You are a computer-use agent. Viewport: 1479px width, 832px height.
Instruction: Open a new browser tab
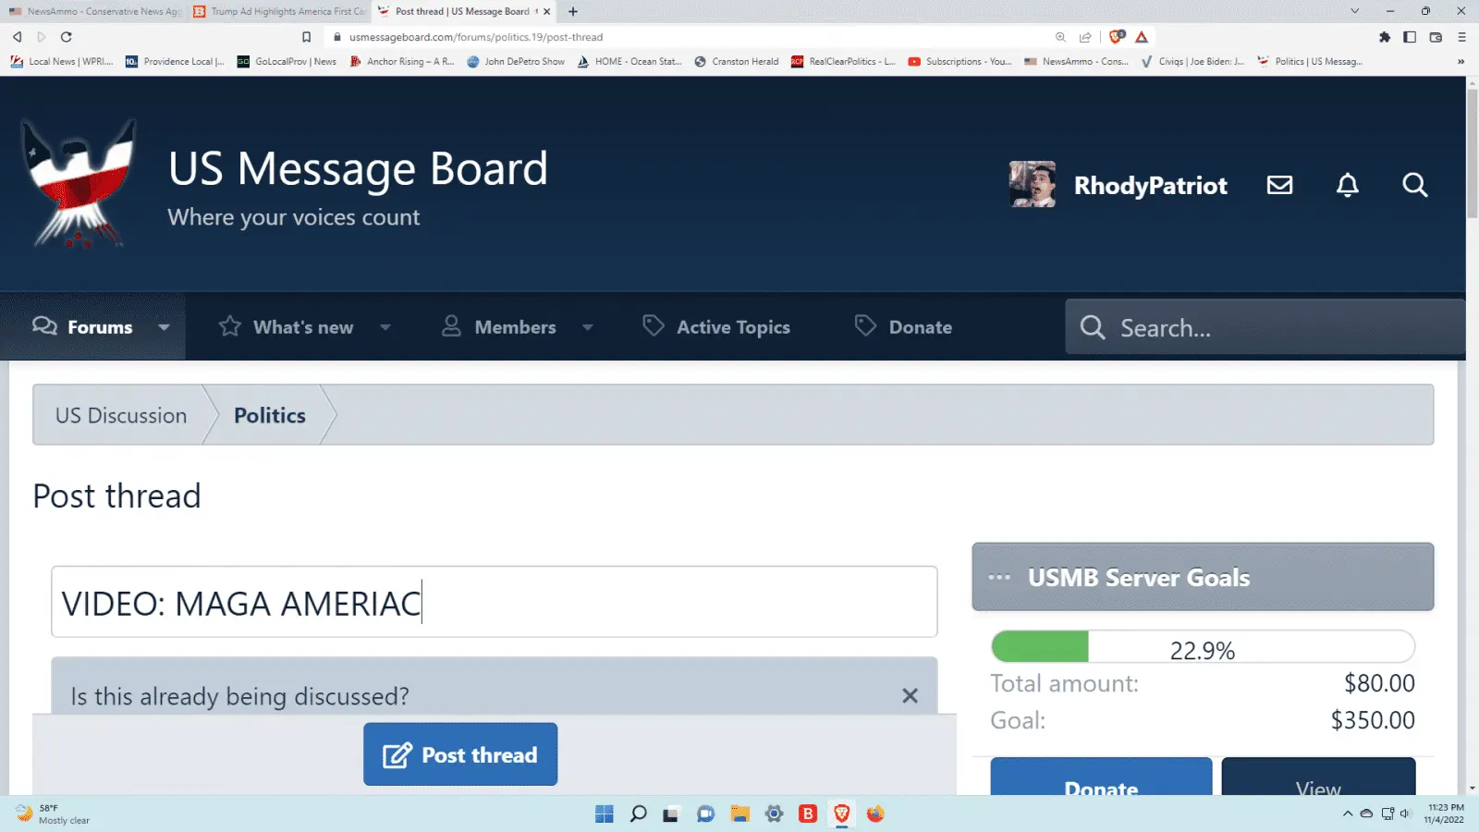pyautogui.click(x=573, y=11)
